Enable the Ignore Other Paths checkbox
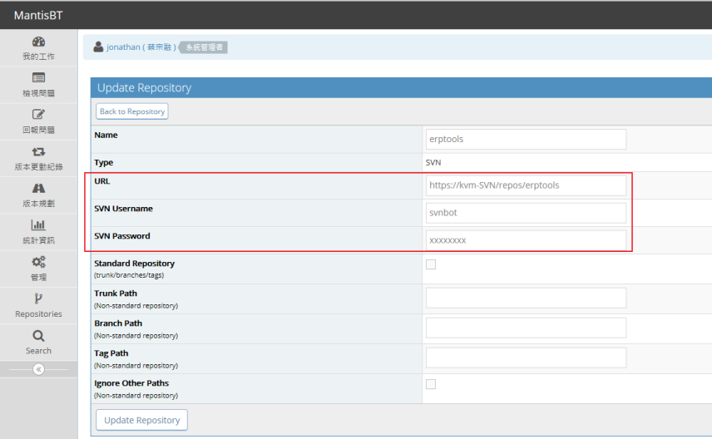This screenshot has width=712, height=439. pyautogui.click(x=431, y=384)
